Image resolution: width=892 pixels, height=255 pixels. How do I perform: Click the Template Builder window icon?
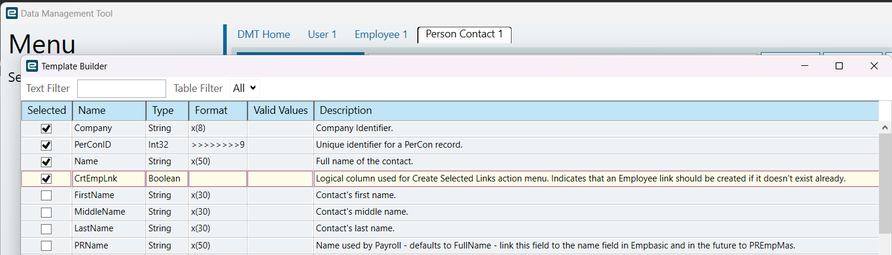32,66
